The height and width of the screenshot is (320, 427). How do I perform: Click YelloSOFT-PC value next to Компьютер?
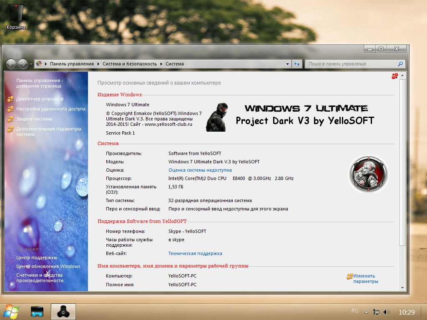pos(182,276)
